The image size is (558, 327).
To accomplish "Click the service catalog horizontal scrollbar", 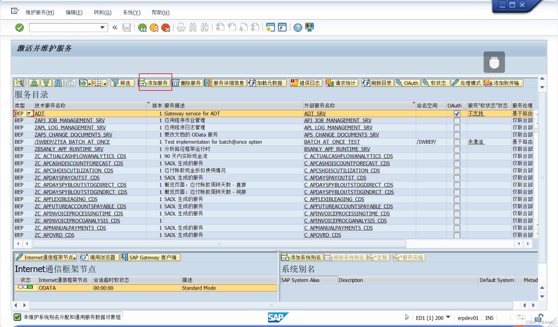I will [x=219, y=244].
